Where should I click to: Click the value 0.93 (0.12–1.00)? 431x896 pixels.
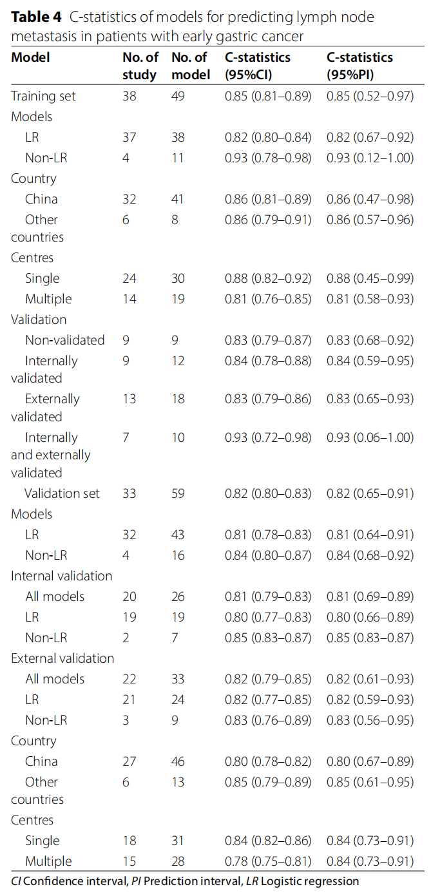point(370,158)
